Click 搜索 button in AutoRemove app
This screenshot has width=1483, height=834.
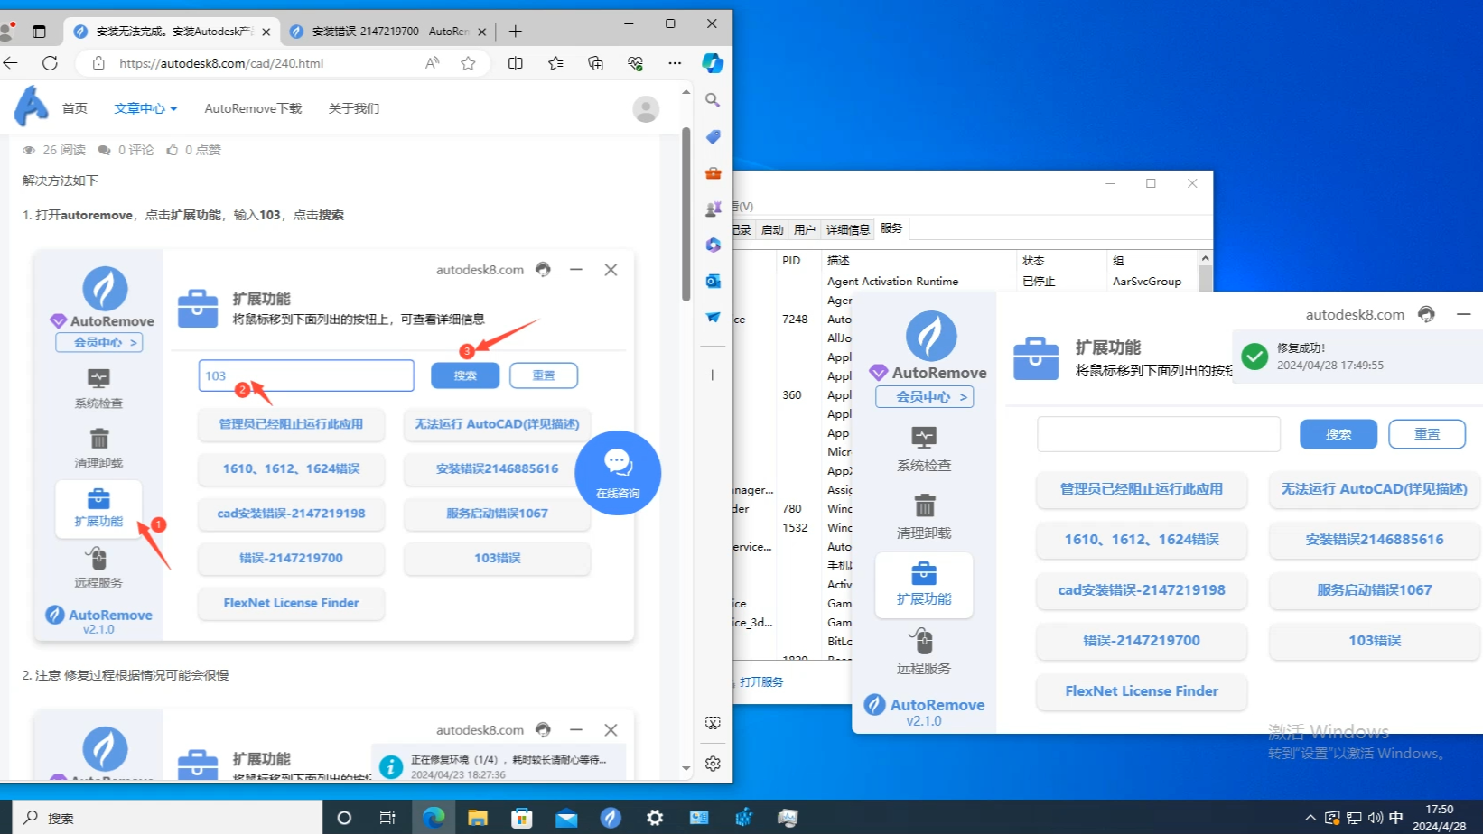click(x=1338, y=434)
